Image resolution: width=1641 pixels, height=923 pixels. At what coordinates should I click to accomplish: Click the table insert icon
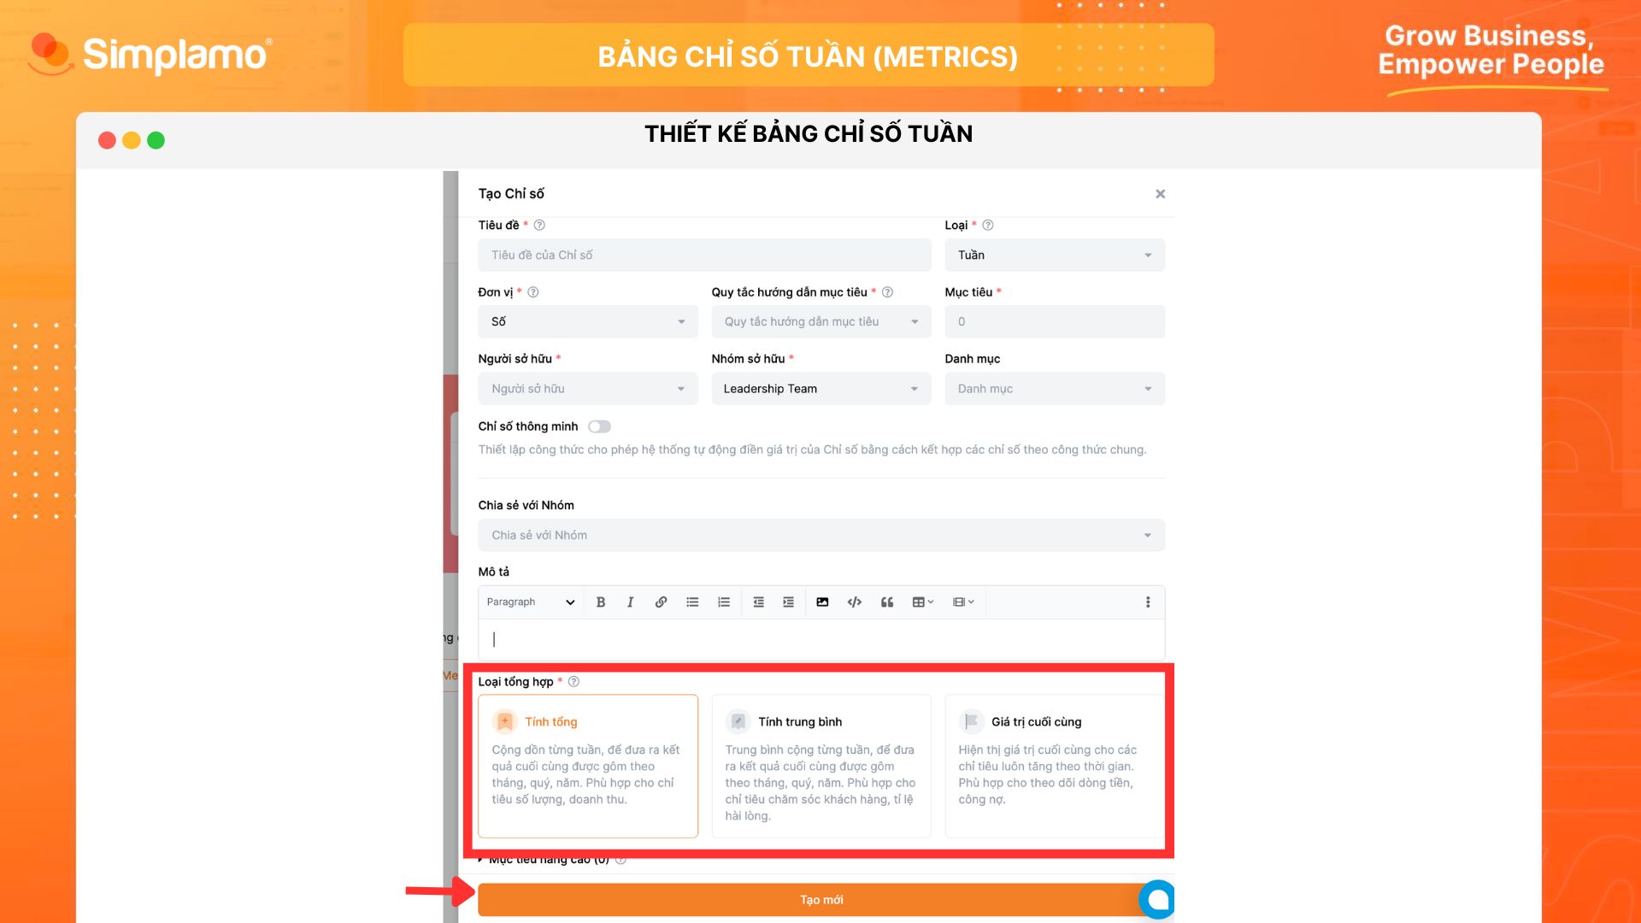[x=920, y=602]
